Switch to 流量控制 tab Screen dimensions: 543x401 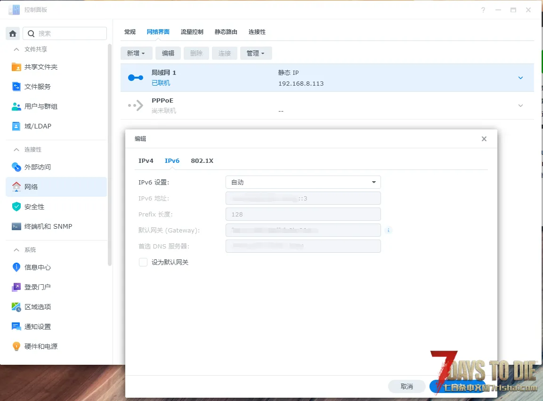192,32
